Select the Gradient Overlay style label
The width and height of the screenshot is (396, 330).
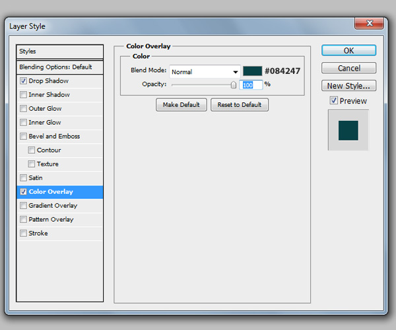[x=53, y=205]
